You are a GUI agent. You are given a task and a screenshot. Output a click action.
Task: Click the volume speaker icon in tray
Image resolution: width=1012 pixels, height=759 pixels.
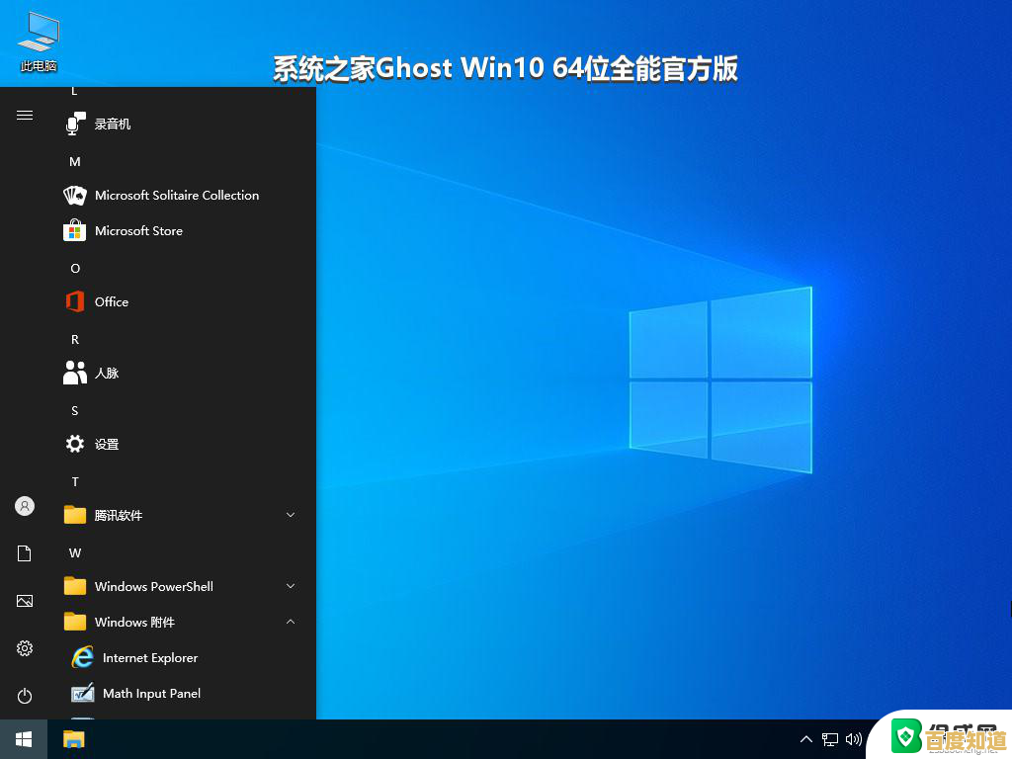853,738
